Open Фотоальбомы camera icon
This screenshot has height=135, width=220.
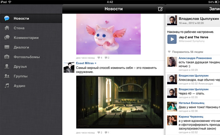(7, 57)
